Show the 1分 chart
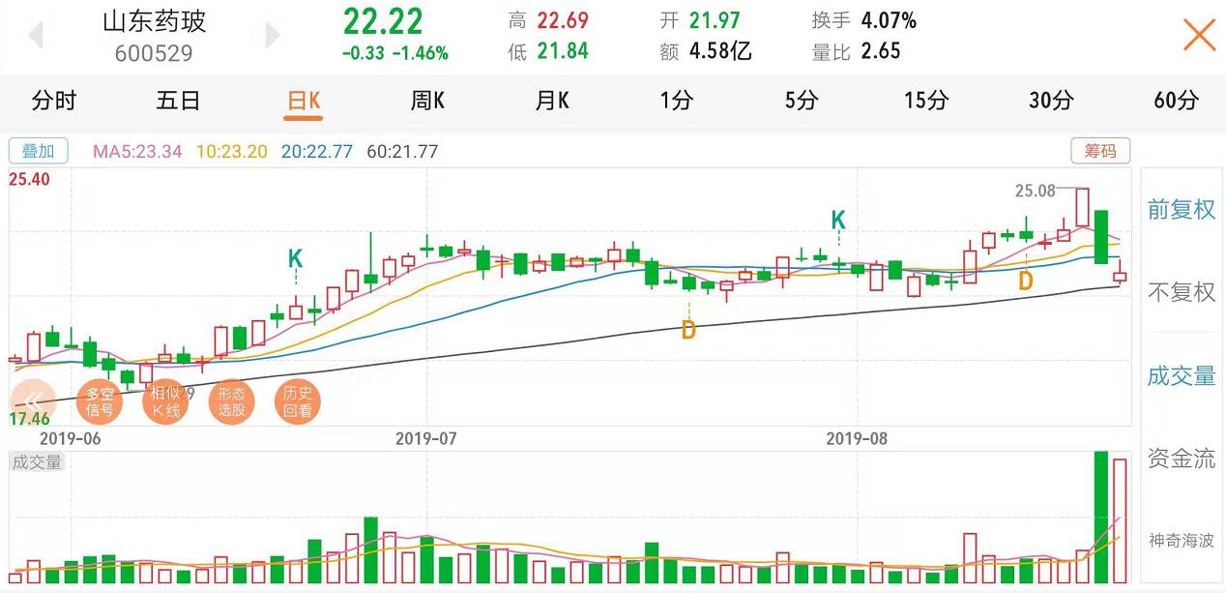 click(x=677, y=100)
